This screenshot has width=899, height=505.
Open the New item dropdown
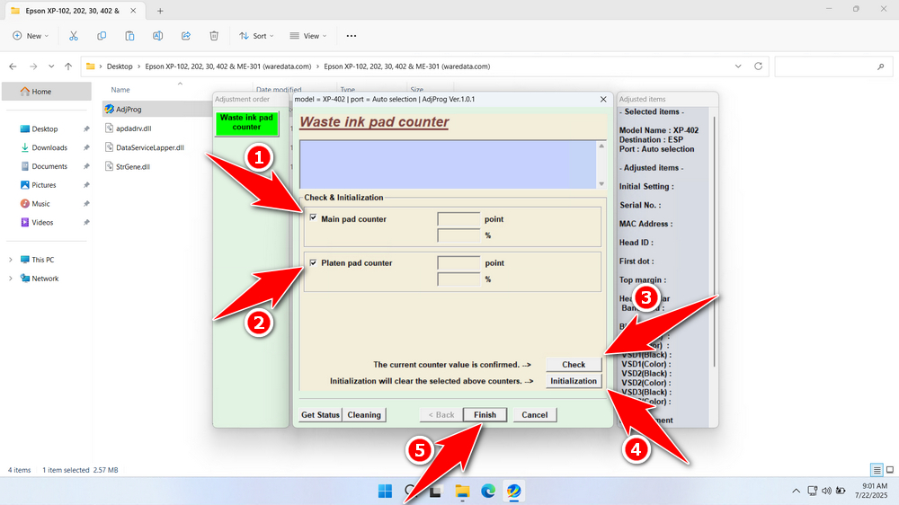coord(31,36)
